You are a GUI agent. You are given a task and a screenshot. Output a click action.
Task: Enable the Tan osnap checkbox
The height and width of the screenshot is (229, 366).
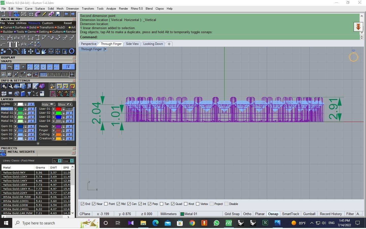(162, 204)
